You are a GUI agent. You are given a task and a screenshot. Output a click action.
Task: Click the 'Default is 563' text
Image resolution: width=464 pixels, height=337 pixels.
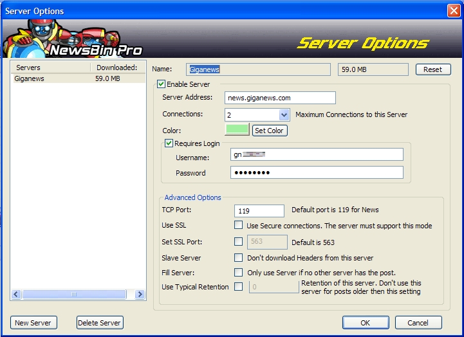tap(313, 242)
